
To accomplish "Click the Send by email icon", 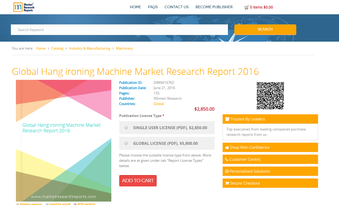I will (47, 204).
